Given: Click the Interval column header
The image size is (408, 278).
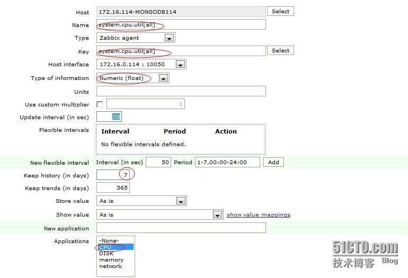Looking at the screenshot, I should 116,131.
